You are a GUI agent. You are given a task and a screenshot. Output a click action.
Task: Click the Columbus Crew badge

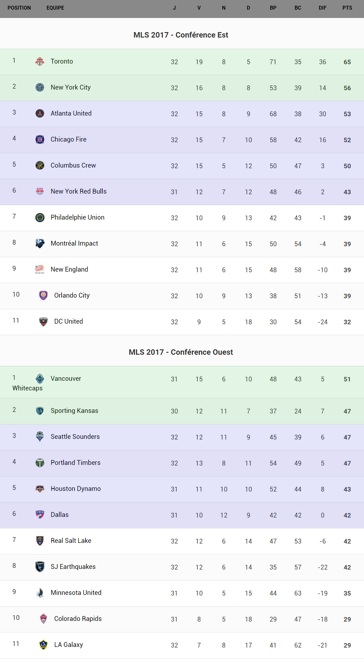(40, 165)
